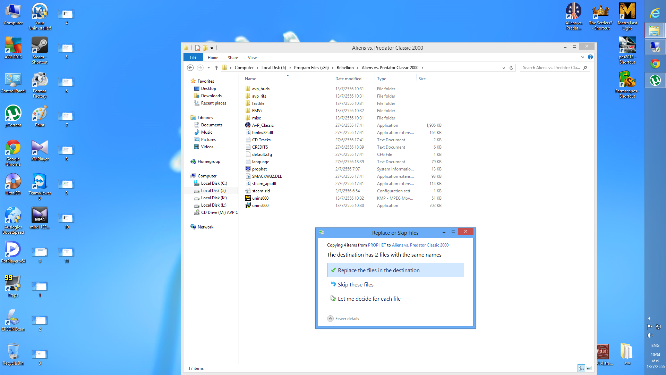The width and height of the screenshot is (666, 375).
Task: Click the Back navigation arrow
Action: [x=190, y=68]
